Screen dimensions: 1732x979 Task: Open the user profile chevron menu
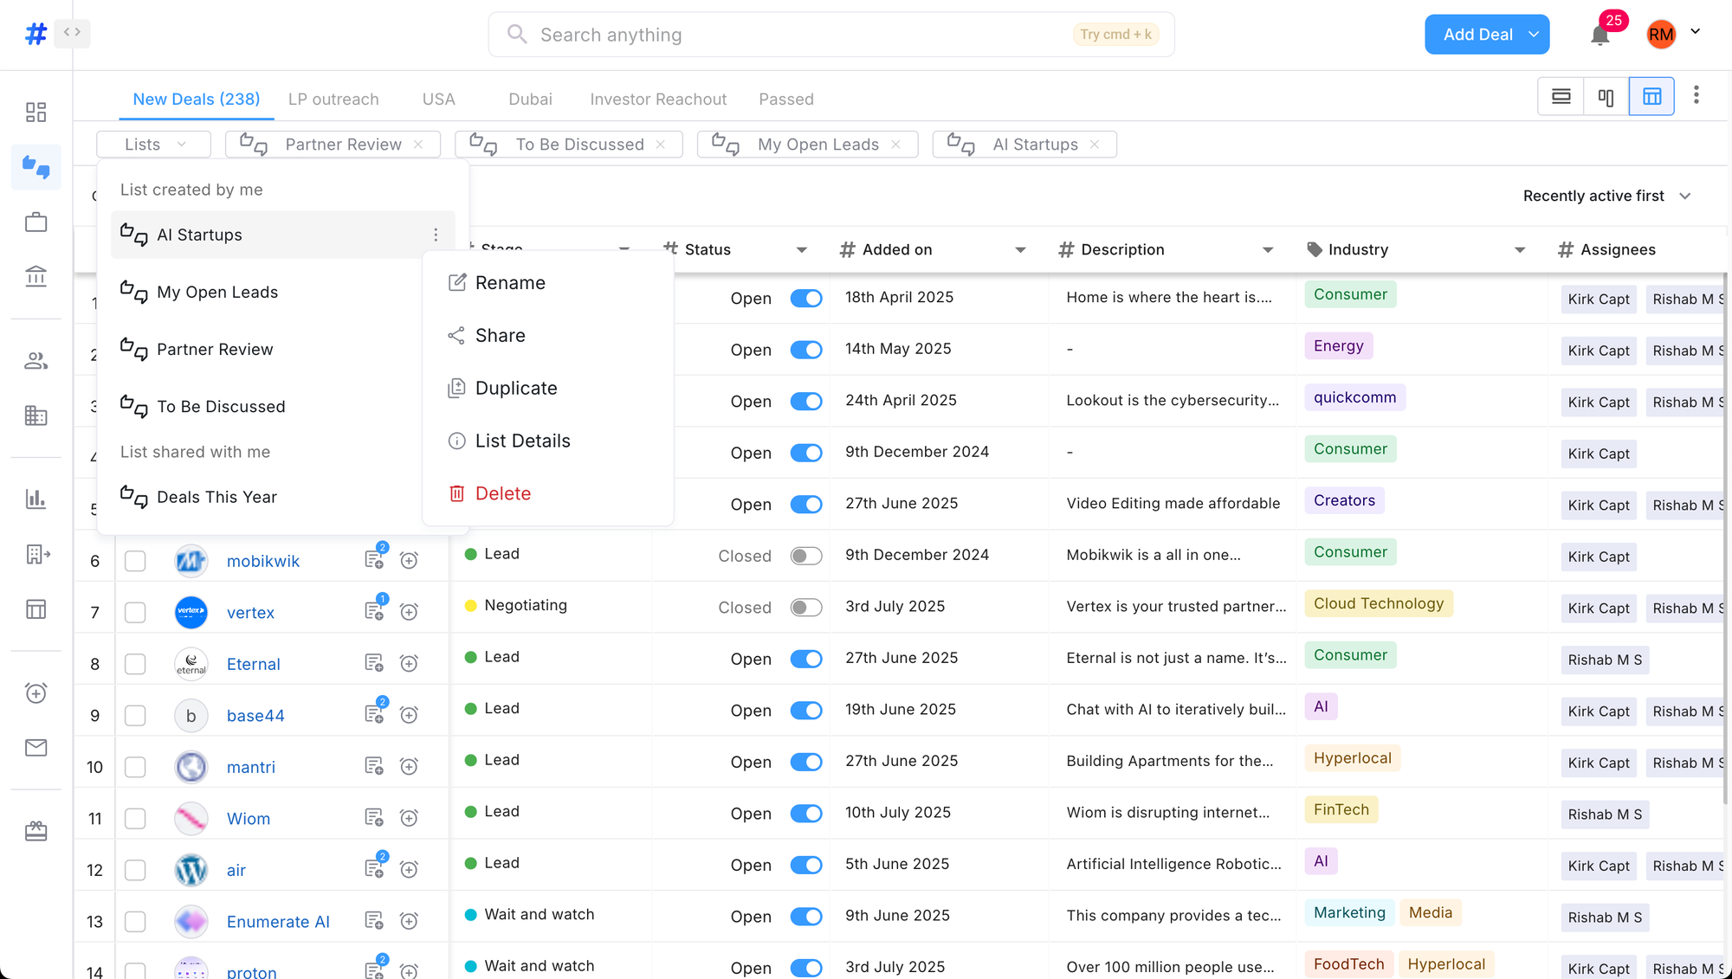1695,32
